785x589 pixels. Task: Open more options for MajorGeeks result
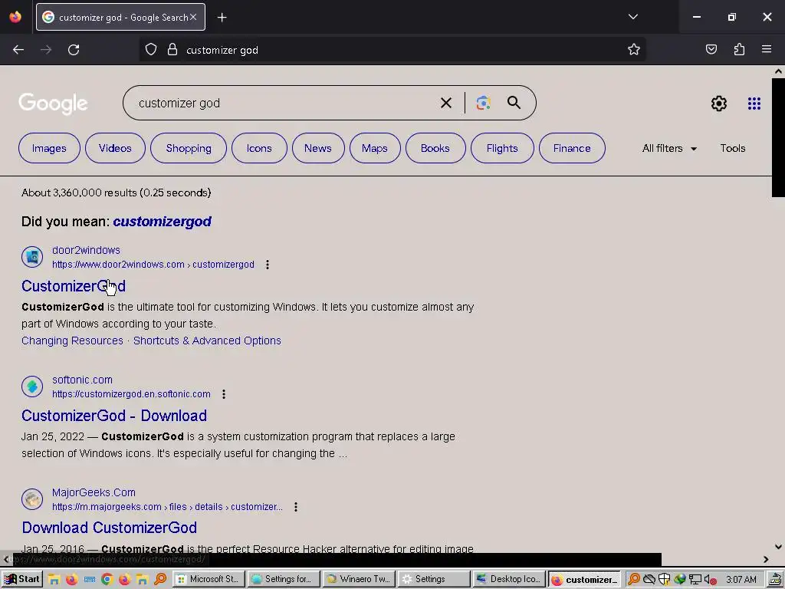(x=296, y=507)
